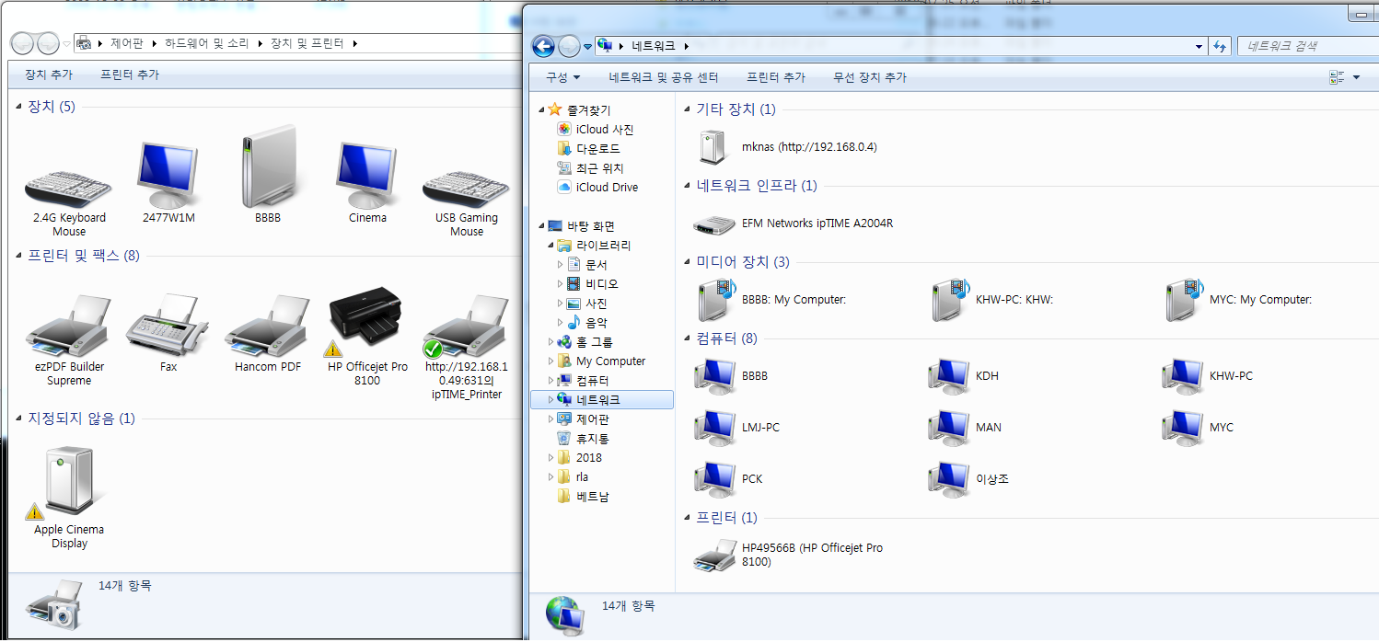1379x642 pixels.
Task: Click the 네트워크 검색 search field
Action: [1306, 46]
